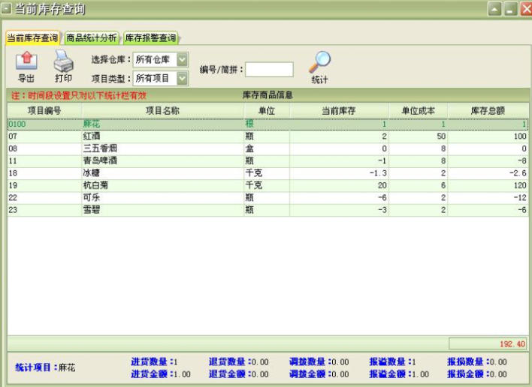Click the 进货数量 statistic
This screenshot has width=532, height=387.
(x=154, y=361)
